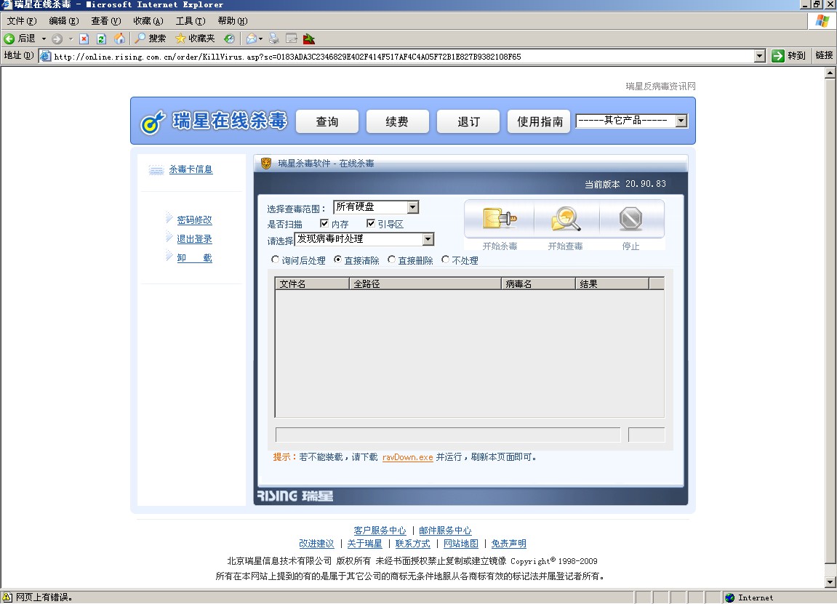Image resolution: width=837 pixels, height=604 pixels.
Task: Toggle the Boot sector (引导区) checkbox
Action: [x=370, y=223]
